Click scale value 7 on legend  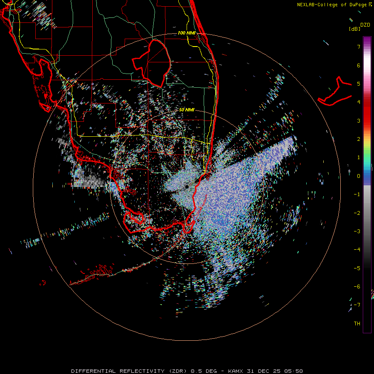click(x=359, y=47)
